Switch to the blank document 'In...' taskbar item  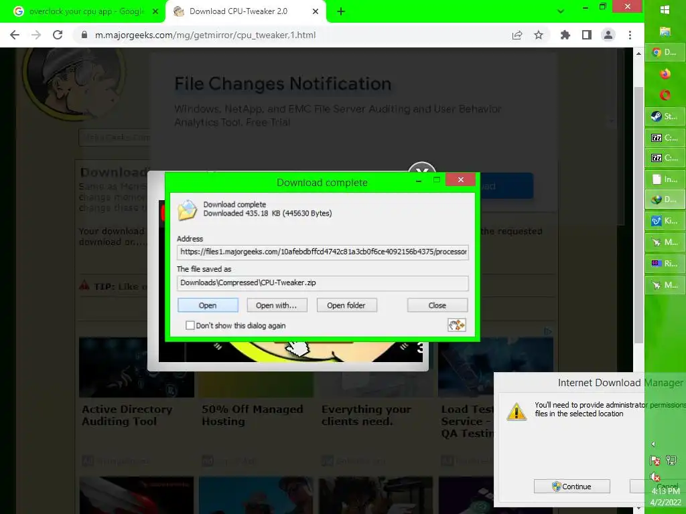665,179
